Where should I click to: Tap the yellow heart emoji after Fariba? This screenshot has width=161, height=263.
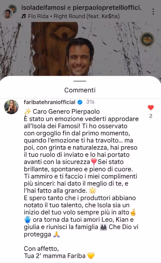click(91, 256)
